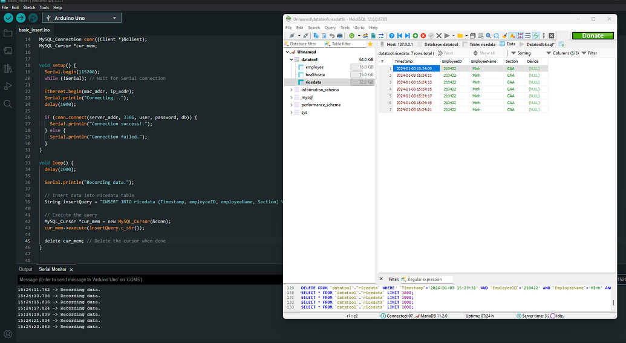Click the favorites star in tree filter

(x=370, y=44)
